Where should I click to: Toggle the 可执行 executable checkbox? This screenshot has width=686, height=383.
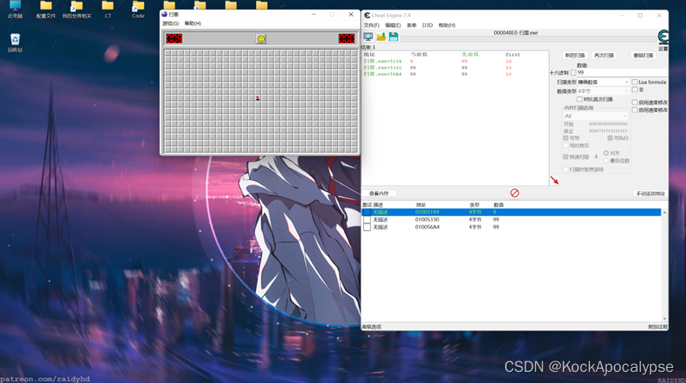click(x=610, y=138)
